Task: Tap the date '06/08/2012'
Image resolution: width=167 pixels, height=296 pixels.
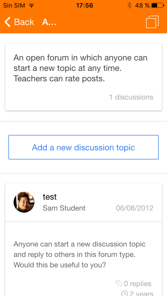Action: point(135,208)
